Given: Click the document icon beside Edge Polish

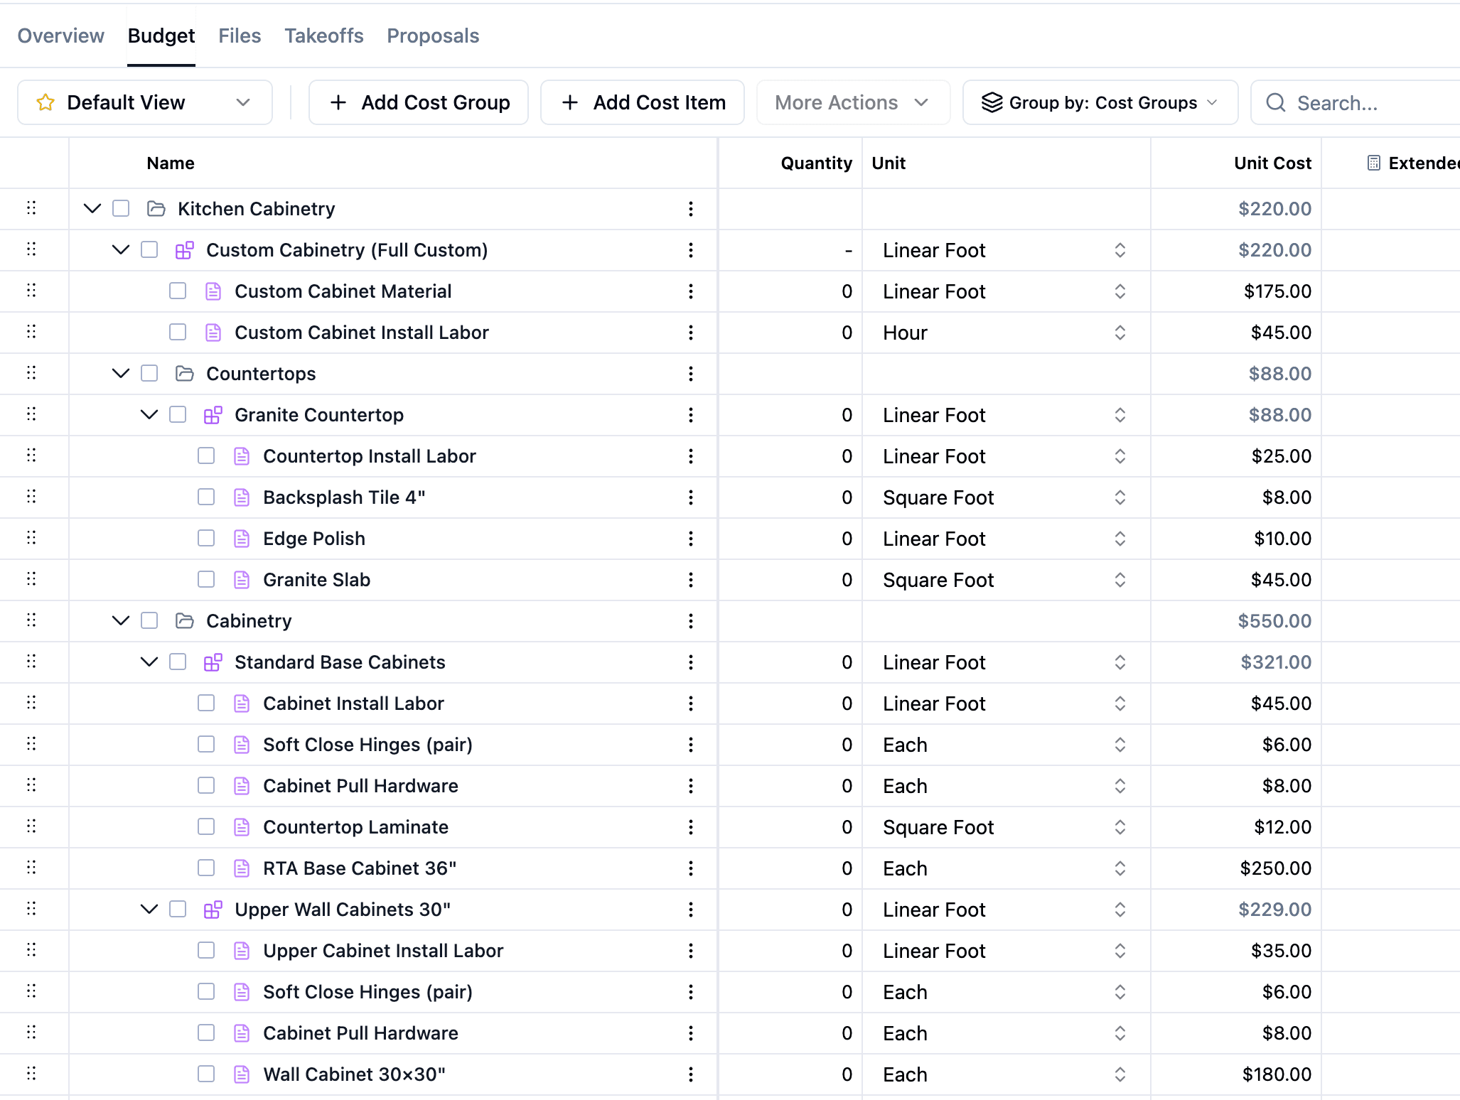Looking at the screenshot, I should (242, 539).
